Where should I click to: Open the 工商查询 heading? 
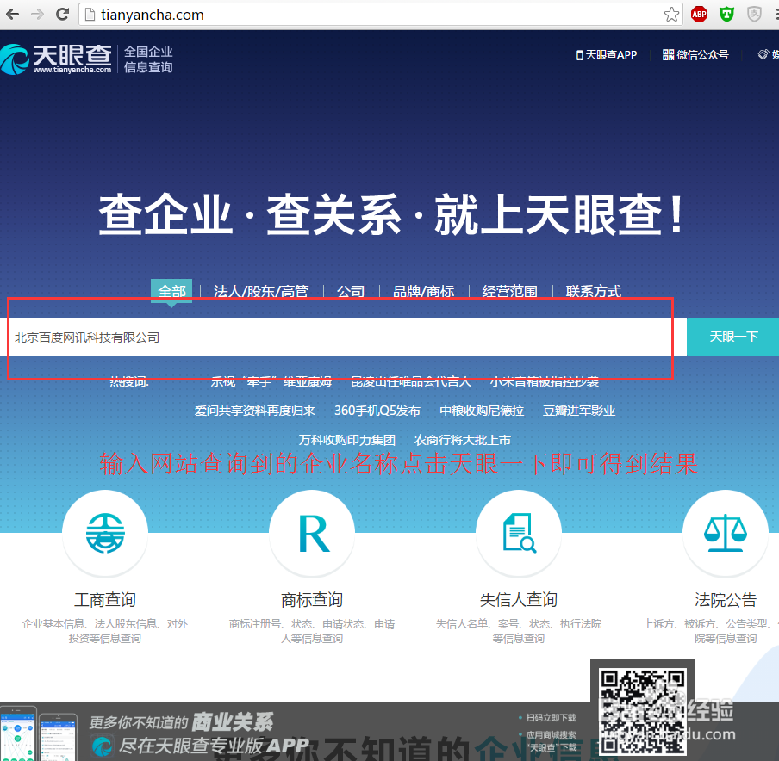click(105, 600)
